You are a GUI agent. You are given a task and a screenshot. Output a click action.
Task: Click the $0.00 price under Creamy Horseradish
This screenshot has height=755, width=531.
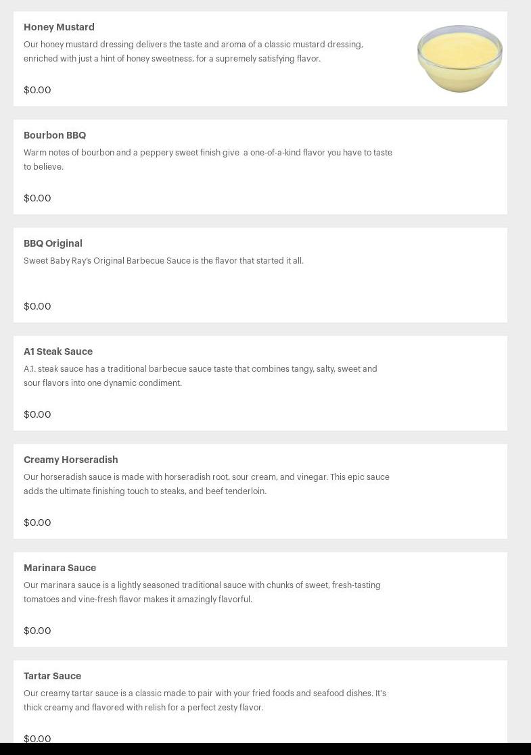pos(37,522)
